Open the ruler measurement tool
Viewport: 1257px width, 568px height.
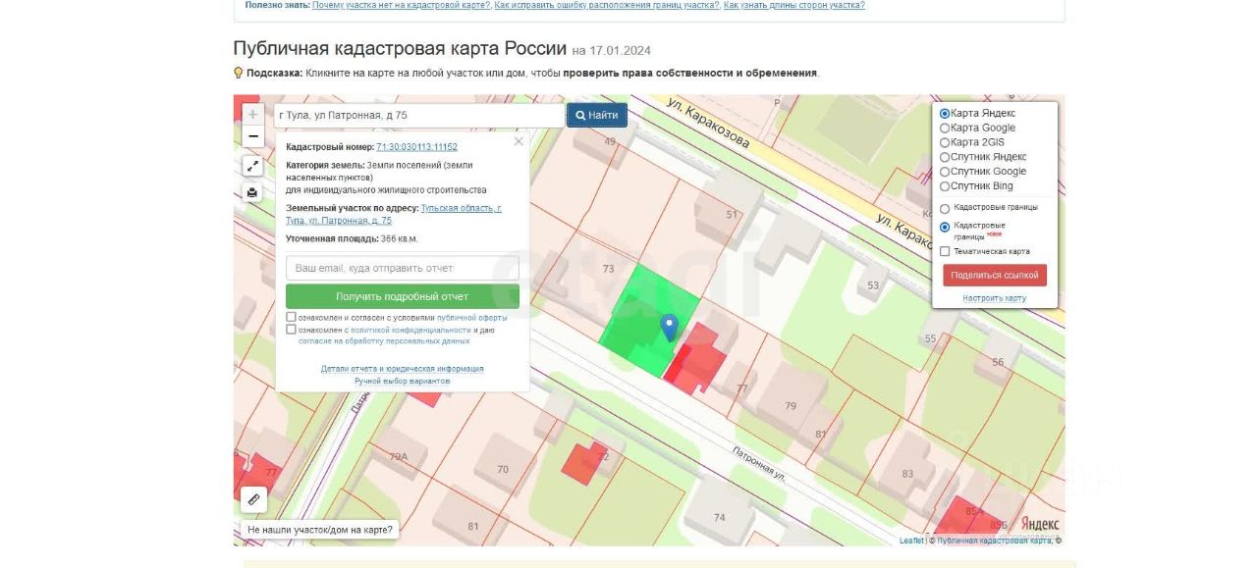point(254,499)
